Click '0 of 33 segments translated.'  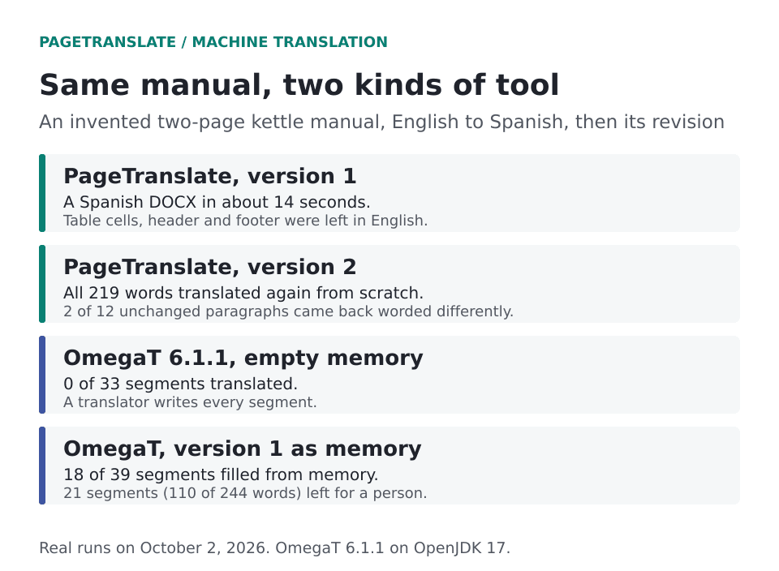pyautogui.click(x=180, y=384)
